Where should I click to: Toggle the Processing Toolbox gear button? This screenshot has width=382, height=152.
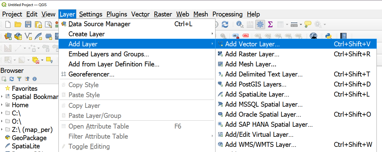pos(260,24)
